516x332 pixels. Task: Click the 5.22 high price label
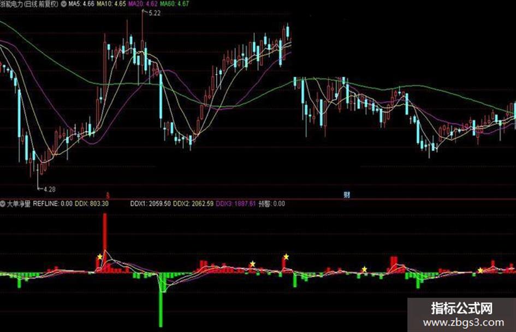tap(155, 13)
